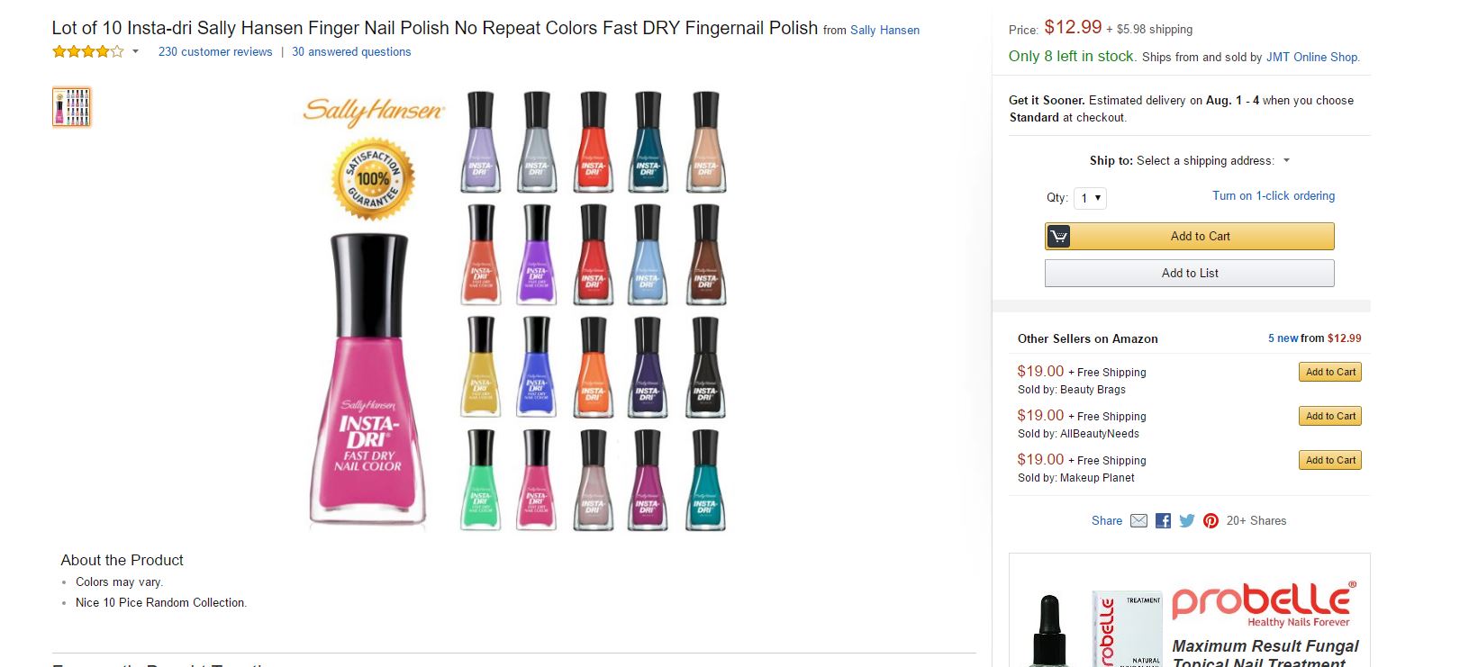View 30 answered questions
This screenshot has height=667, width=1460.
click(x=351, y=52)
